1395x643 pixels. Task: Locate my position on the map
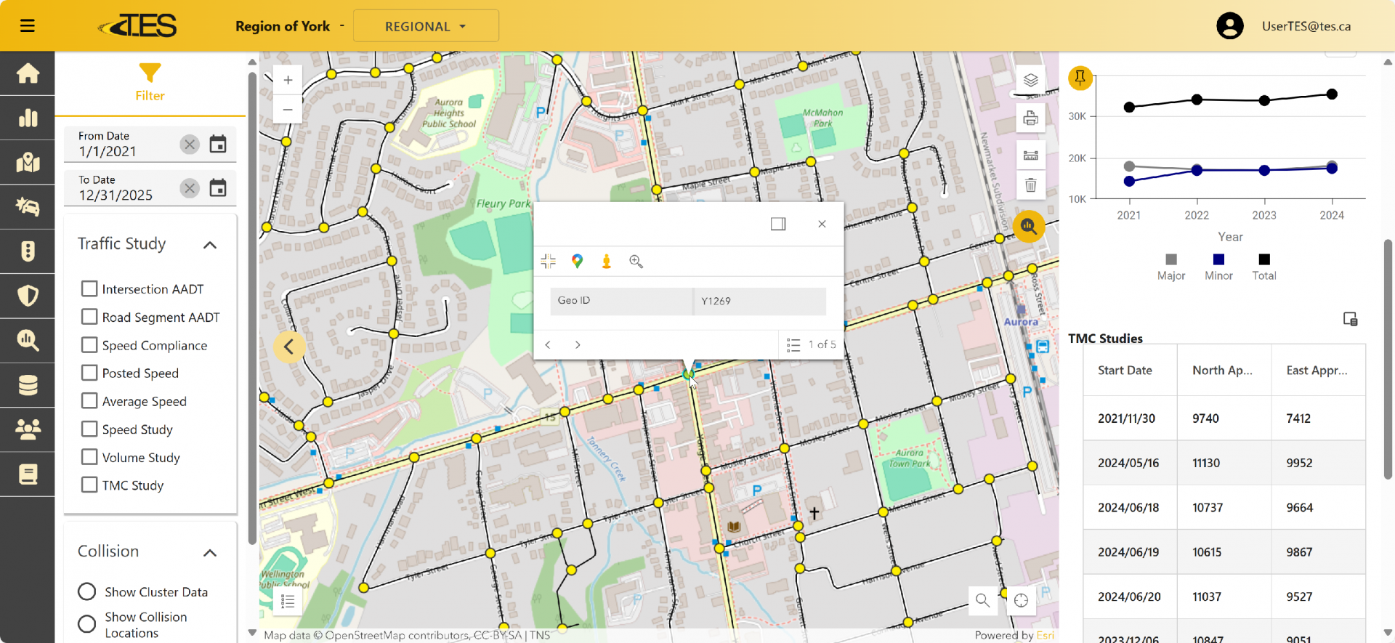pos(1021,600)
